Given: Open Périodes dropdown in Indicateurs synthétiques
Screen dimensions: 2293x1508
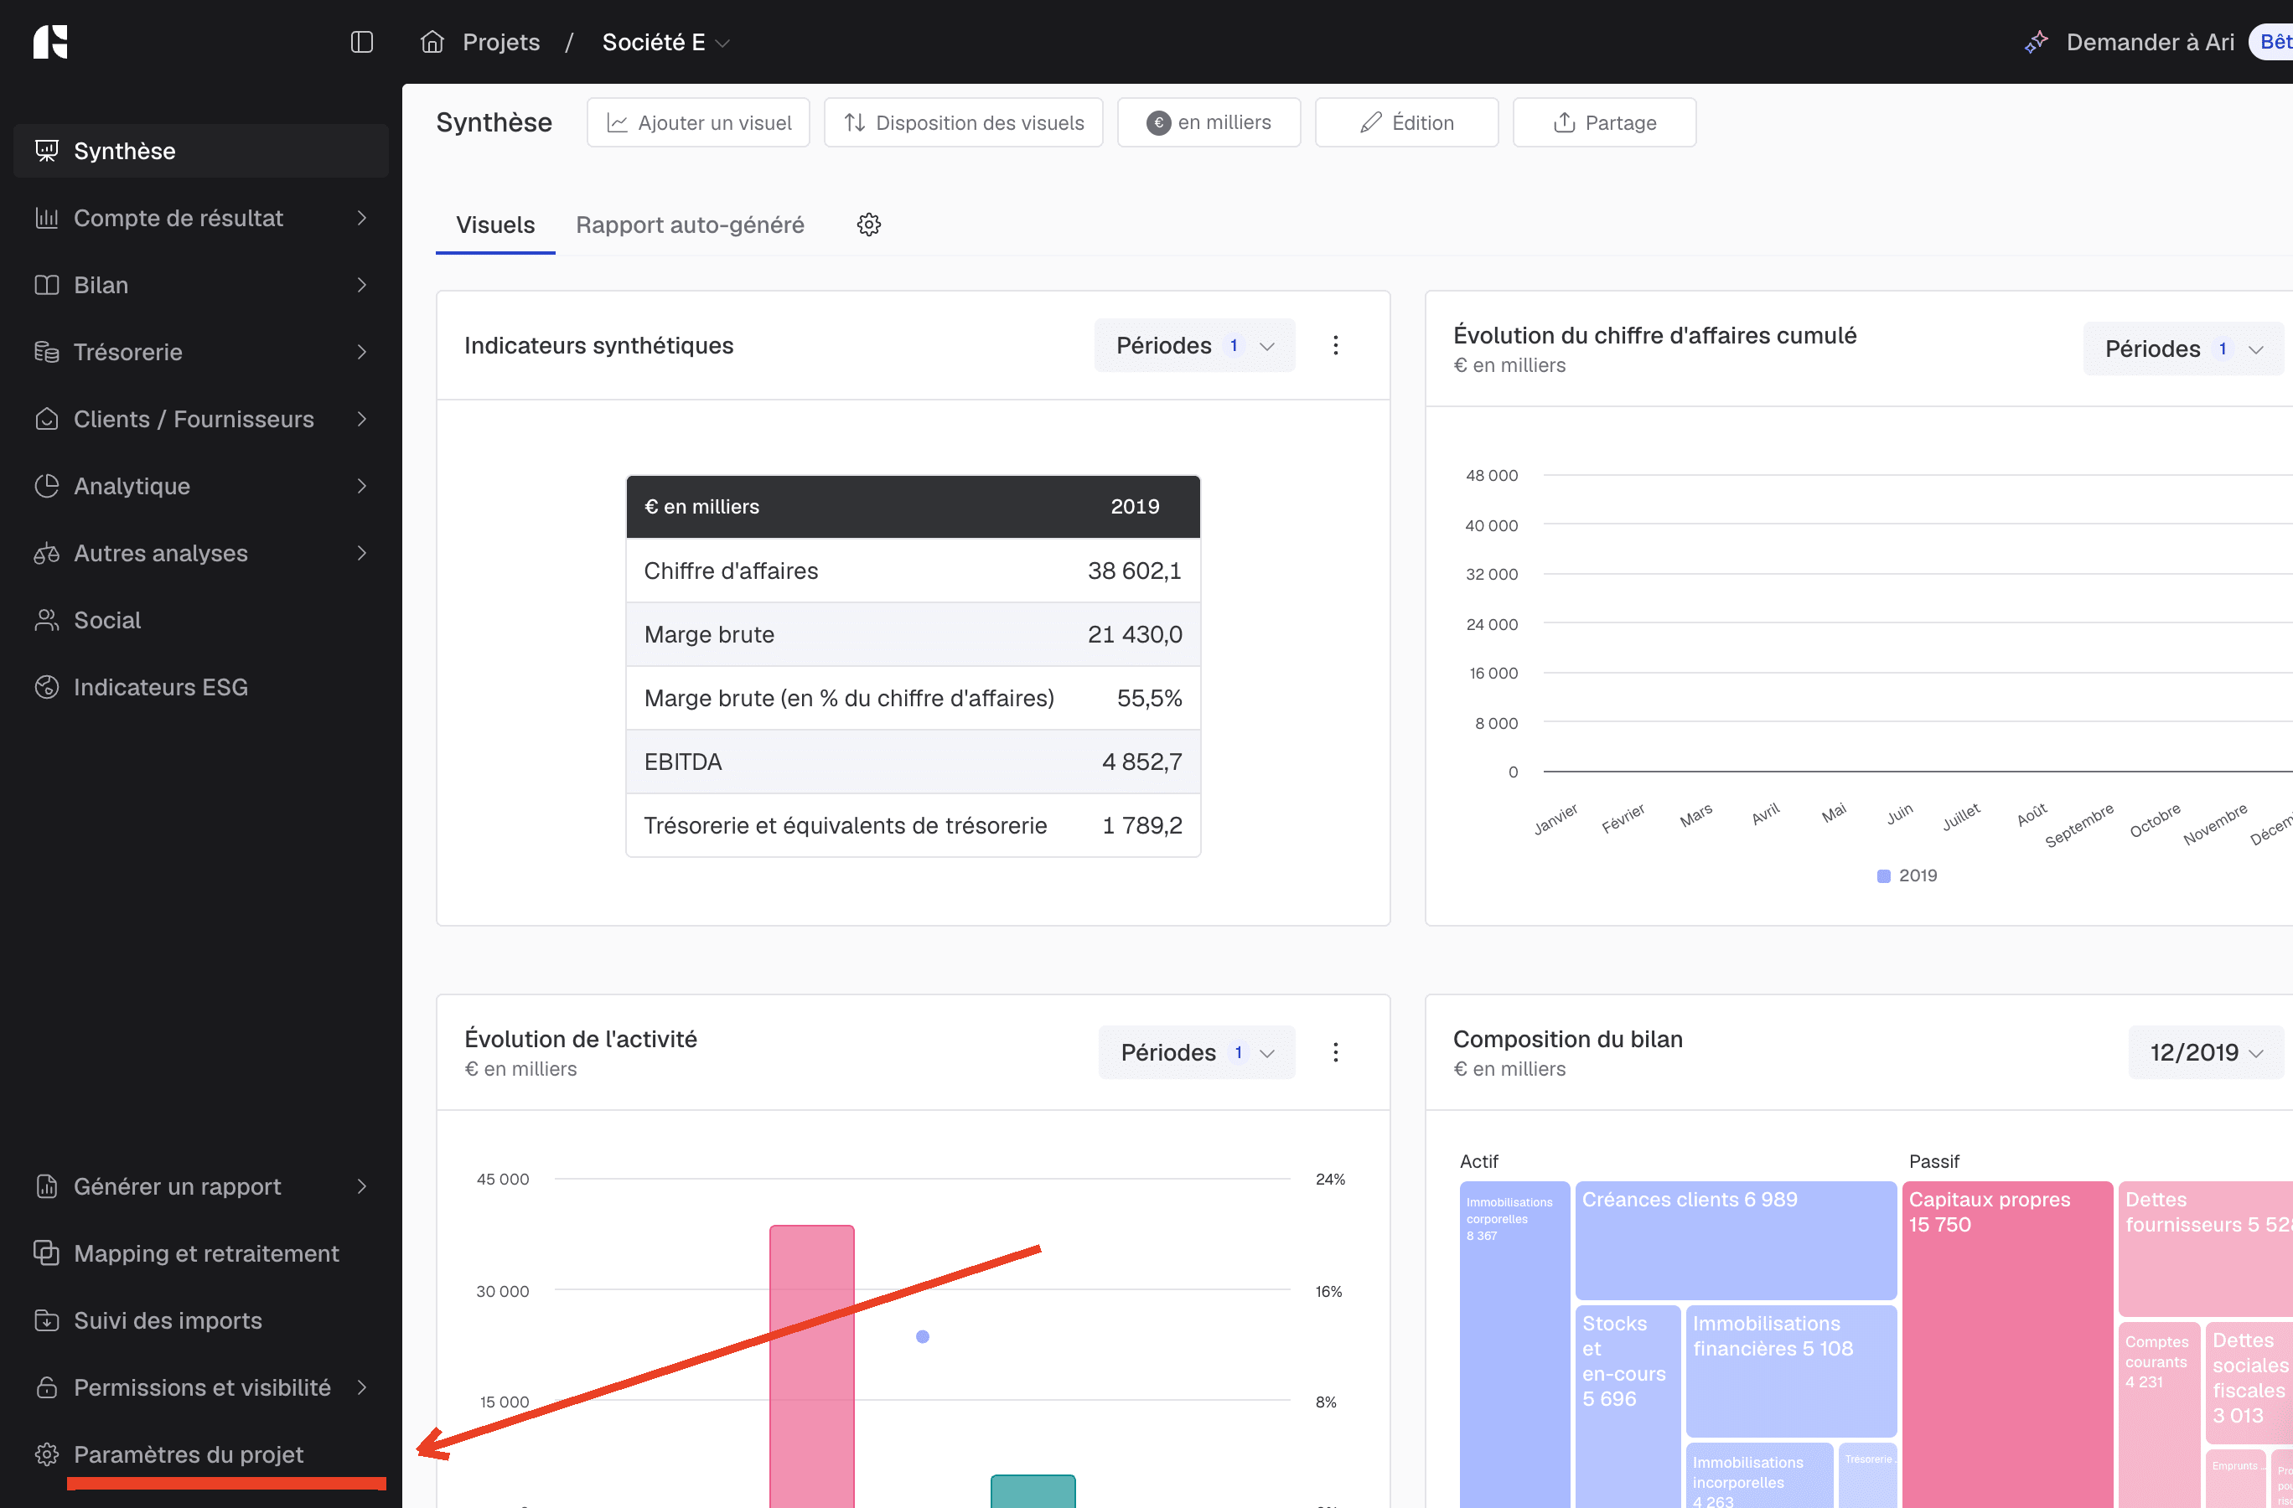Looking at the screenshot, I should (x=1194, y=344).
